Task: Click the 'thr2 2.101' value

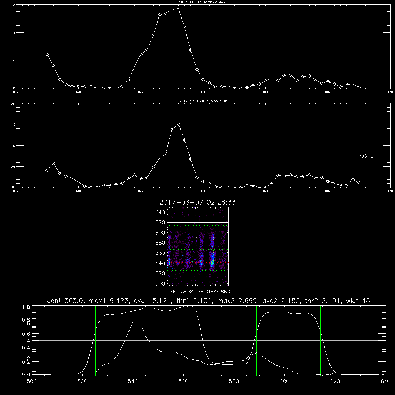Action: pos(322,301)
